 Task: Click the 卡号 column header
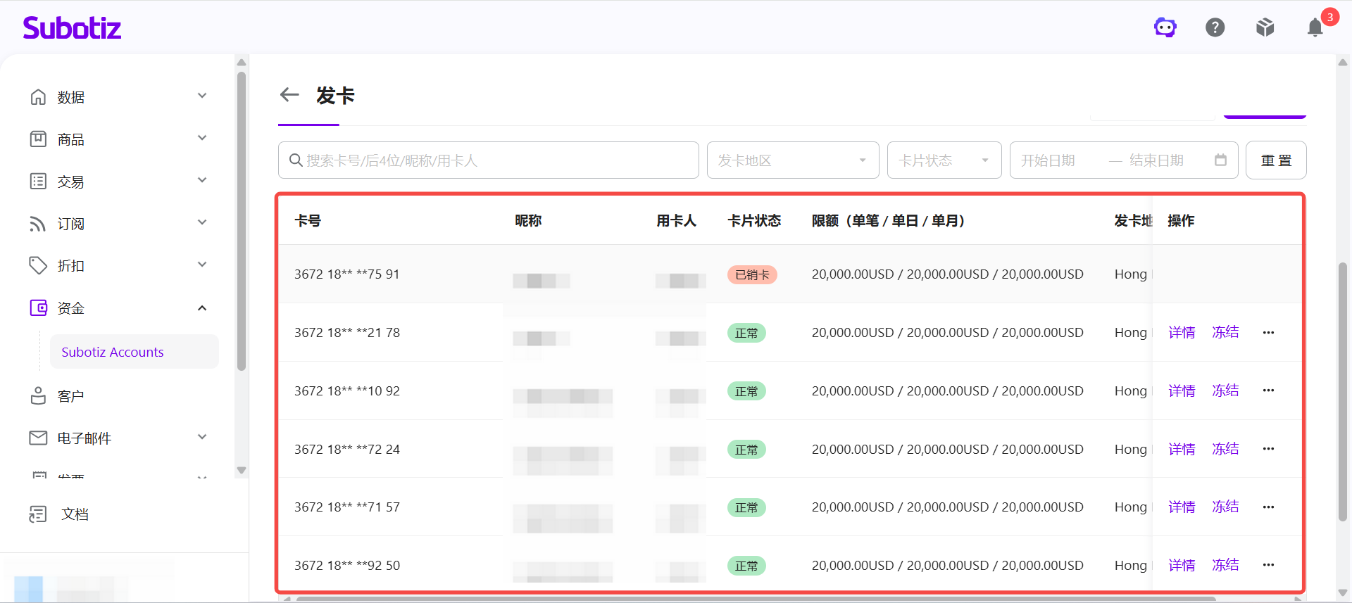[308, 221]
